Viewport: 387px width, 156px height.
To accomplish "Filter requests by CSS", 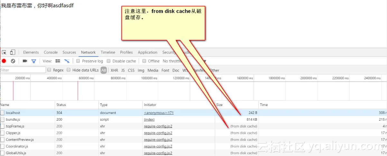I will click(131, 70).
